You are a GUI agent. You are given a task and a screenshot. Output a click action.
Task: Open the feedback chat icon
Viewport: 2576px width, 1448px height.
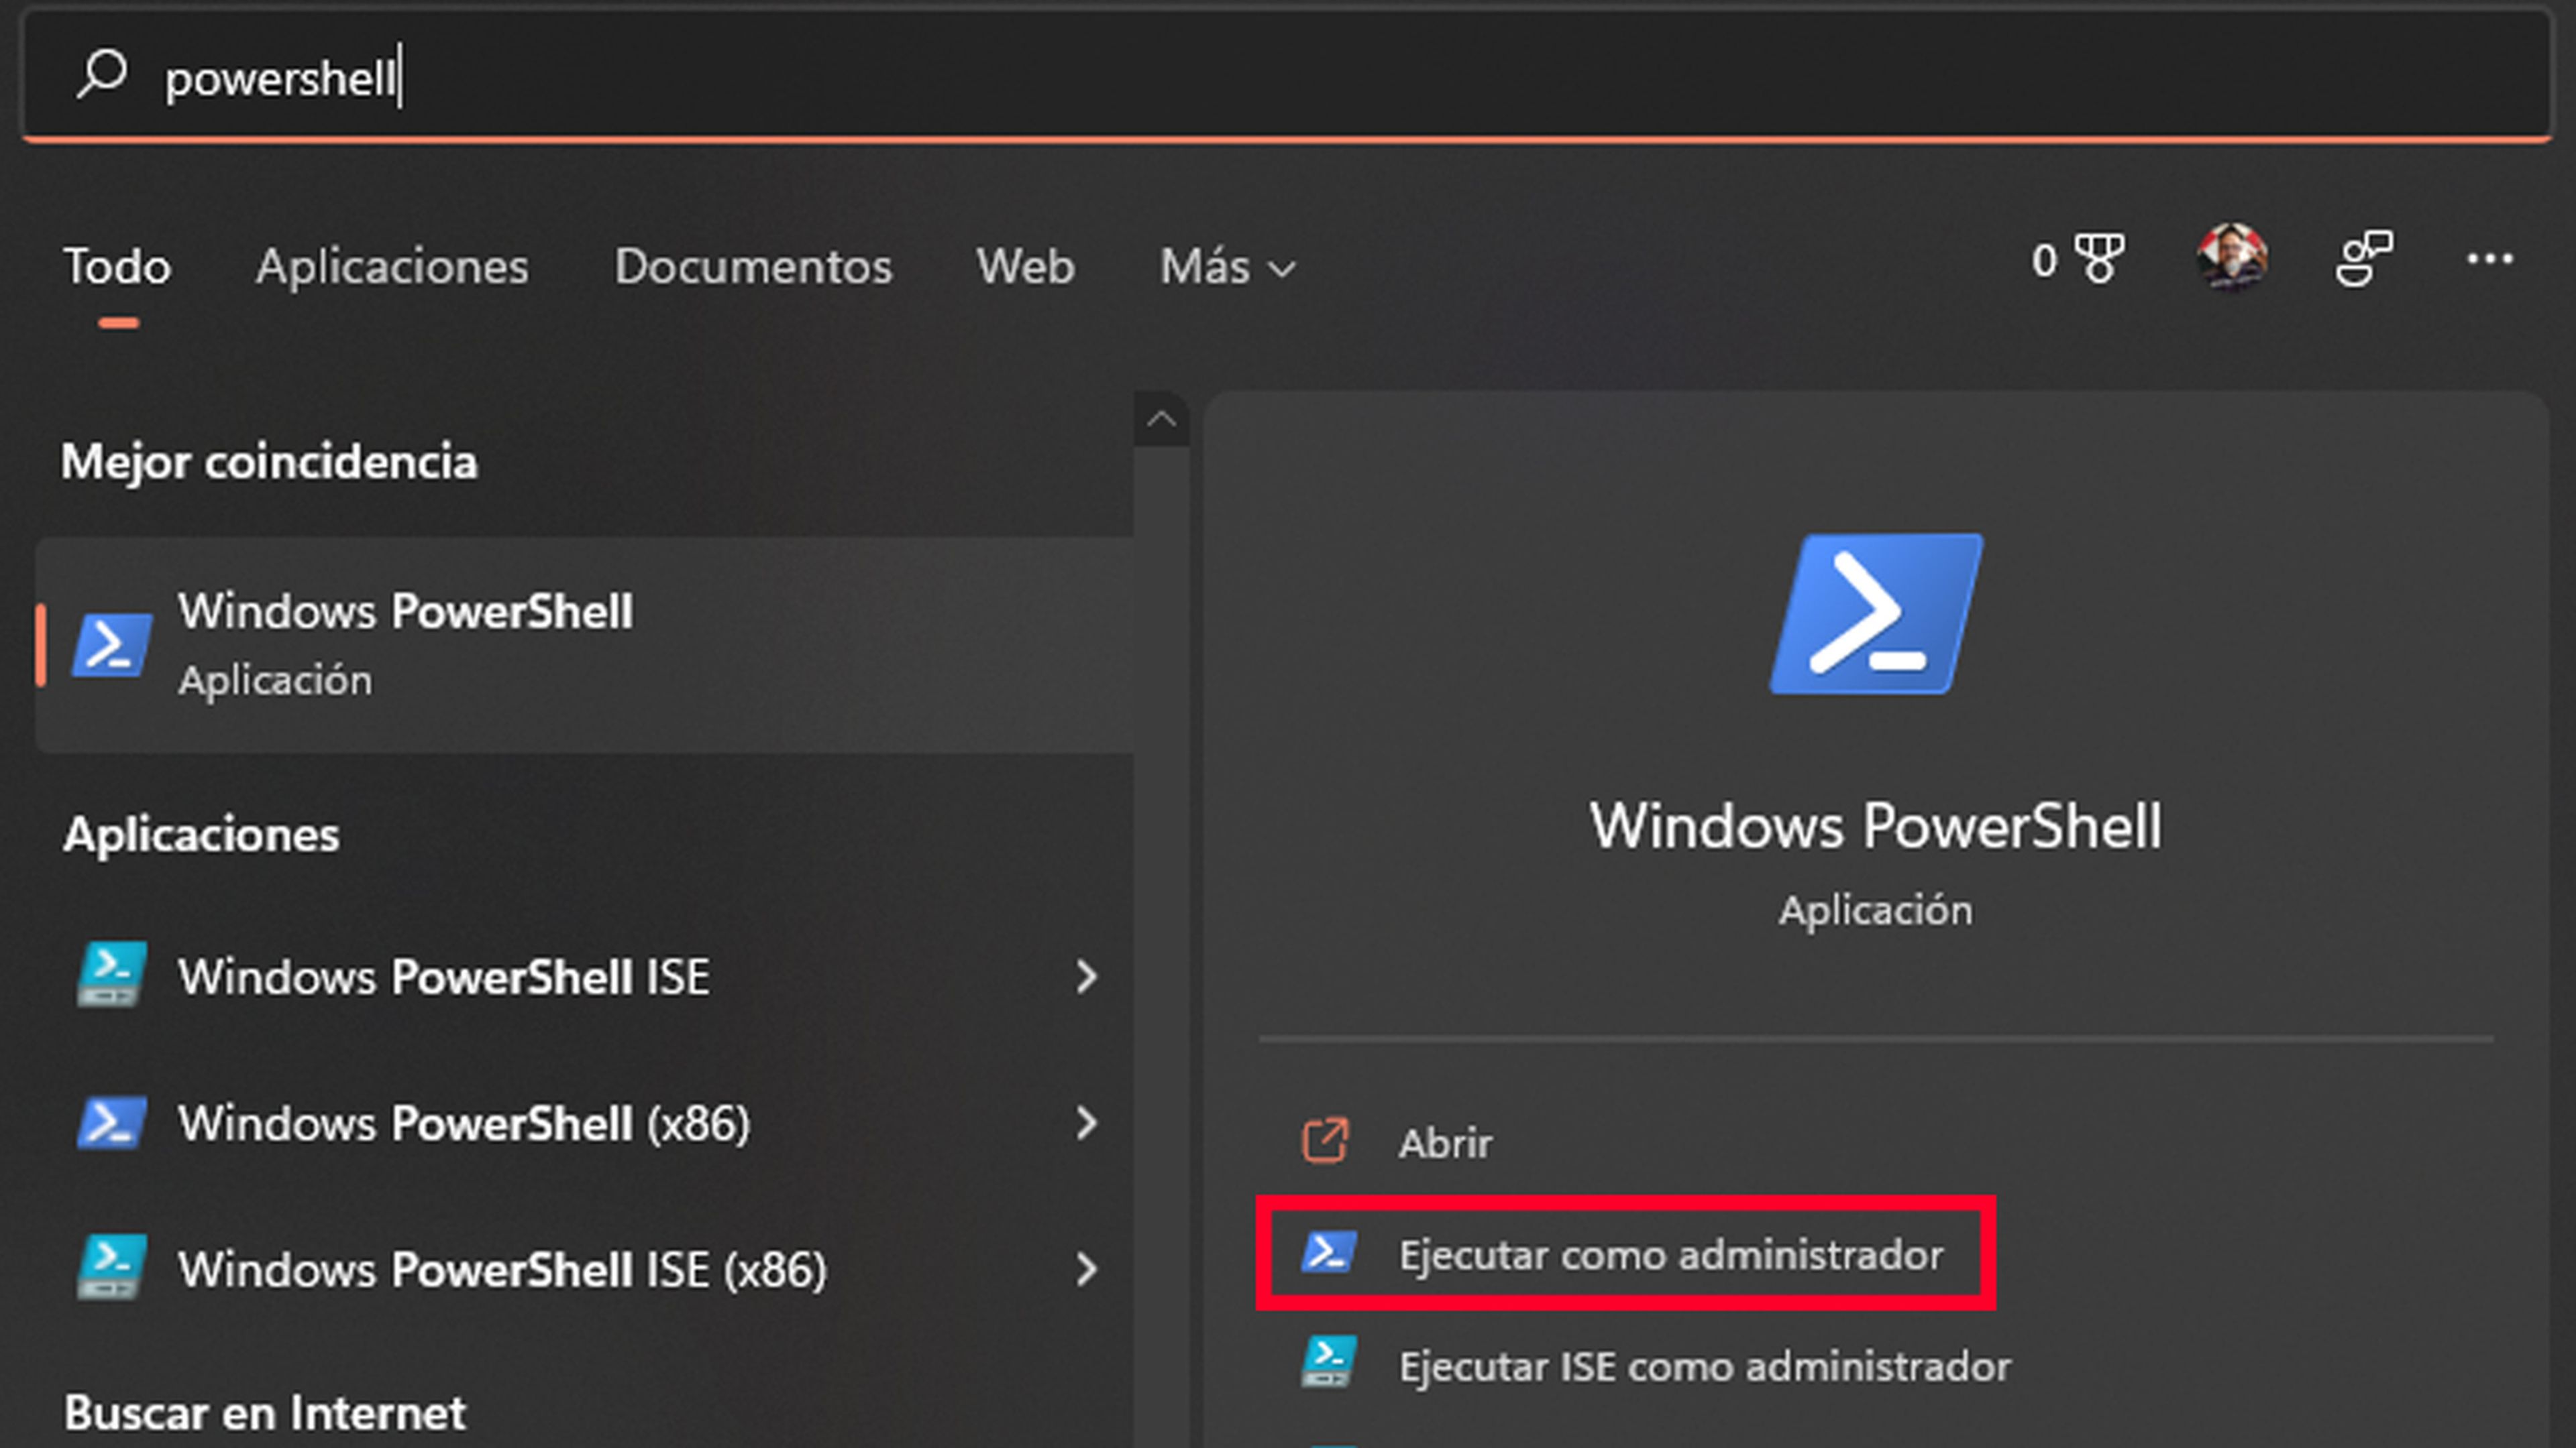click(2364, 259)
